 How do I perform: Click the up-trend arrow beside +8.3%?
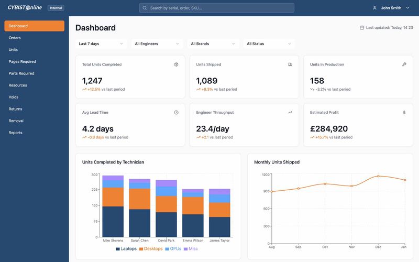tap(199, 89)
